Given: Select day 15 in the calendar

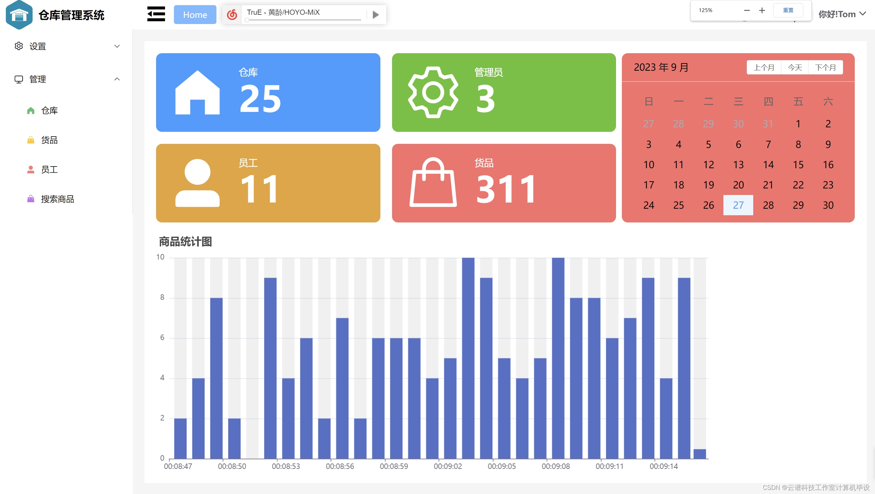Looking at the screenshot, I should [x=798, y=165].
